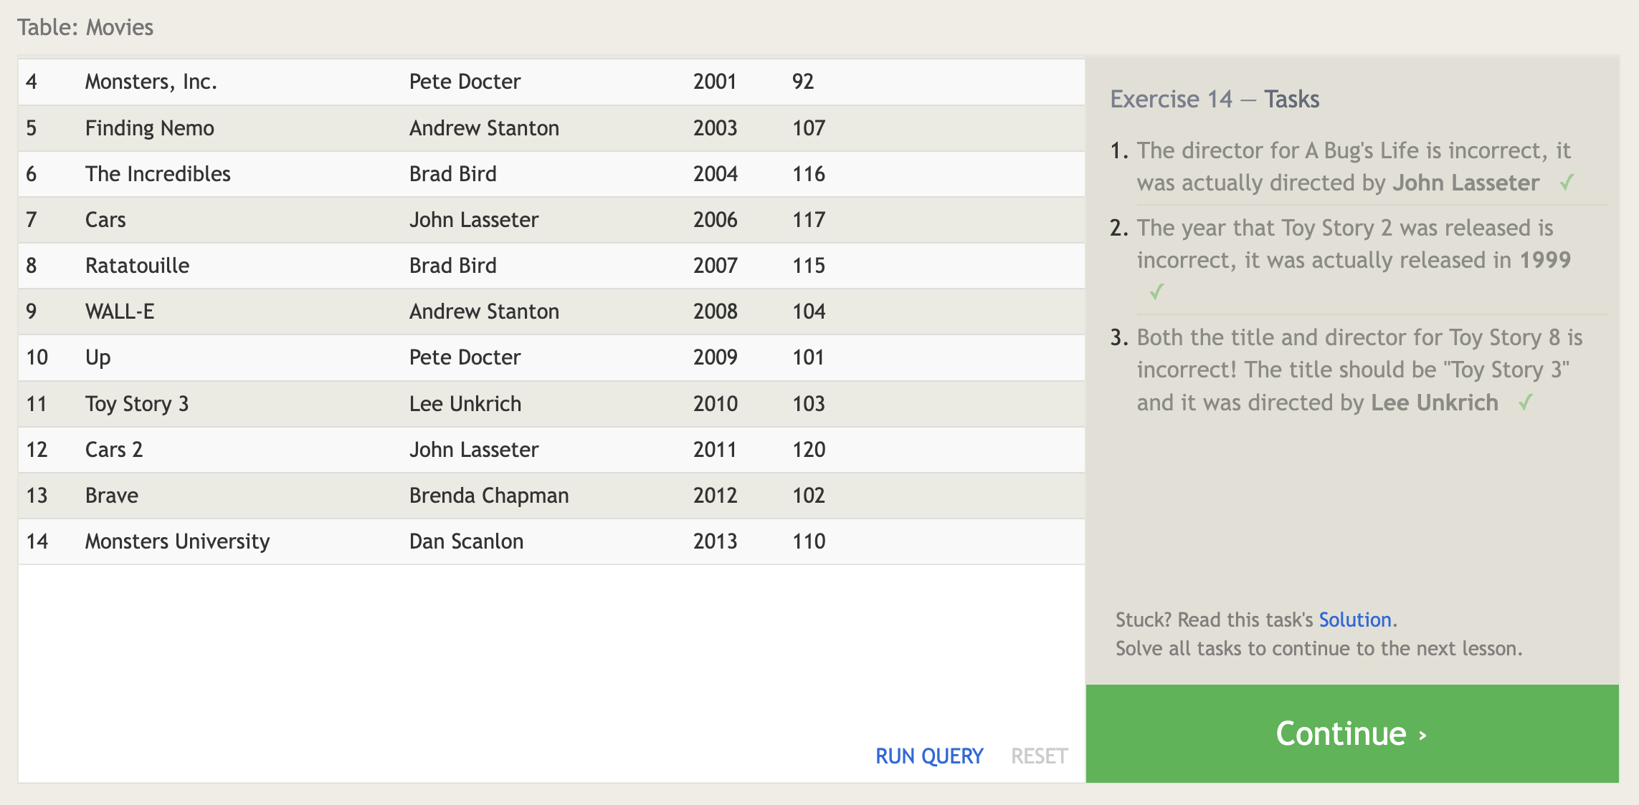Click the RESET button
The image size is (1639, 805).
[1039, 756]
